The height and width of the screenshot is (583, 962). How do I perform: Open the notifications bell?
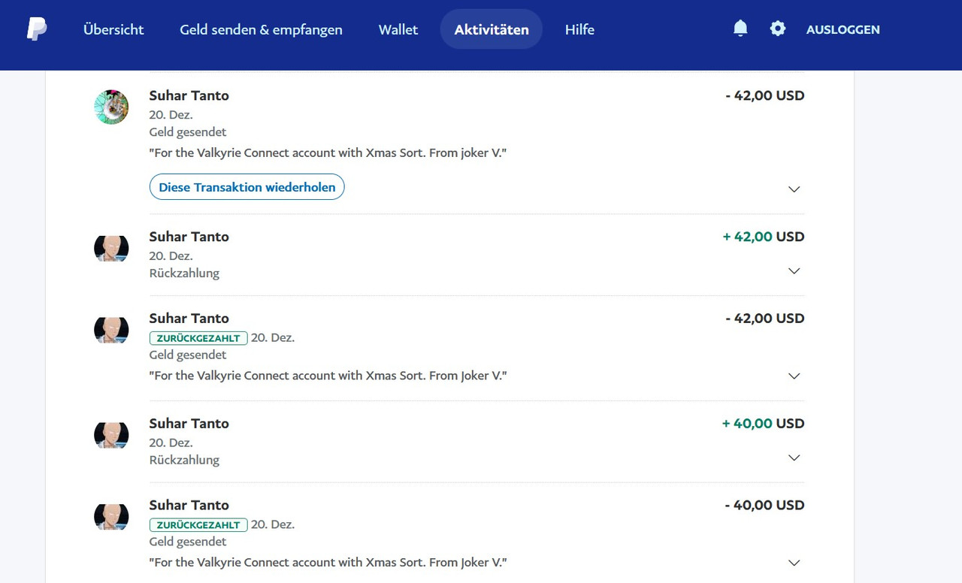click(x=740, y=29)
